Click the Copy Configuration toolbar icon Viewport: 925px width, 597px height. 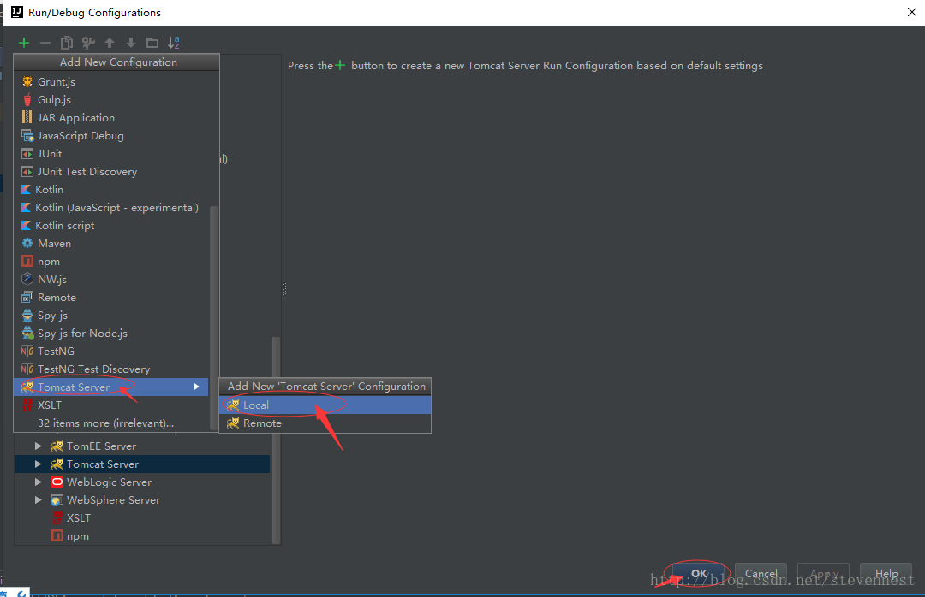[x=67, y=43]
